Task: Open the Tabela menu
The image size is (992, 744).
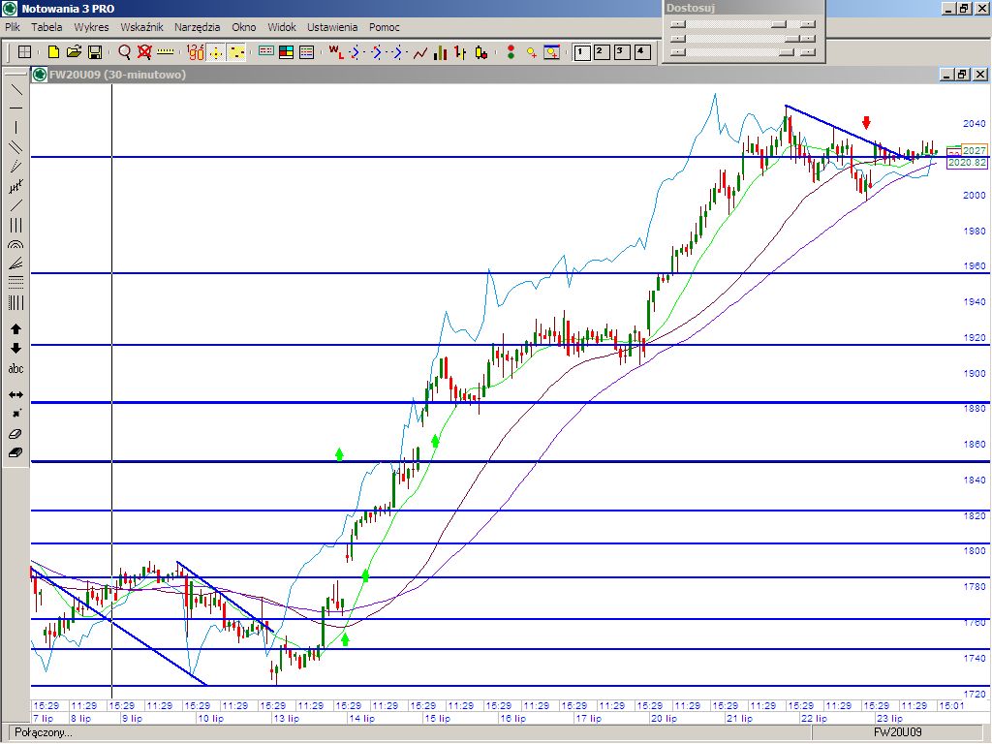Action: pos(46,27)
